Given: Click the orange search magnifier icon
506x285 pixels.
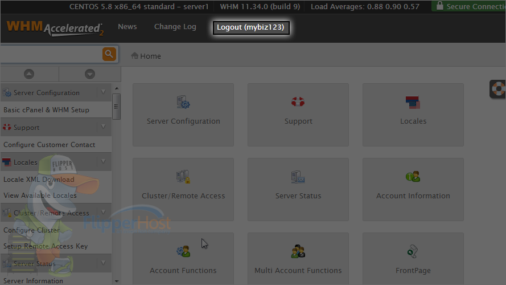Looking at the screenshot, I should 109,54.
